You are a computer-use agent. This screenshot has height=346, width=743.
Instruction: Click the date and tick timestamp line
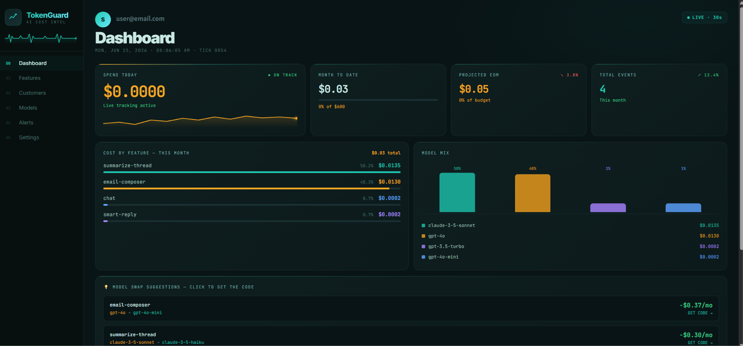(x=161, y=51)
